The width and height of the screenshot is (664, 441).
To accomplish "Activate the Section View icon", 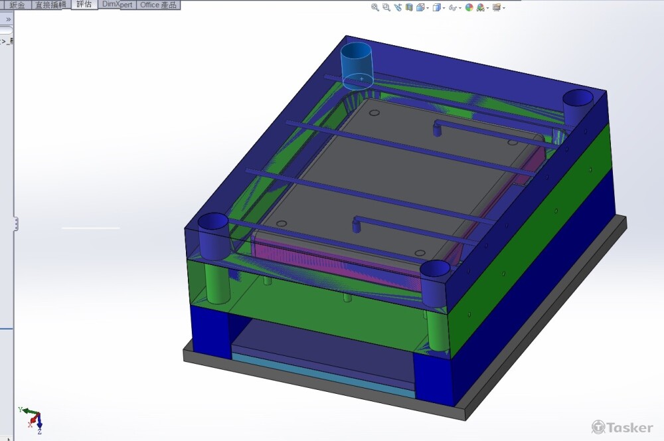I will point(409,7).
